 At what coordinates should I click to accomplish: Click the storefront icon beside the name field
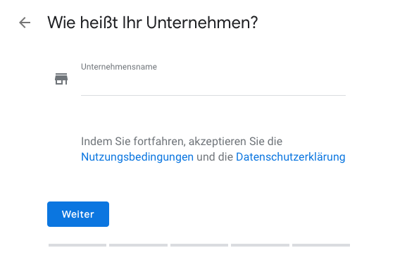pyautogui.click(x=61, y=79)
